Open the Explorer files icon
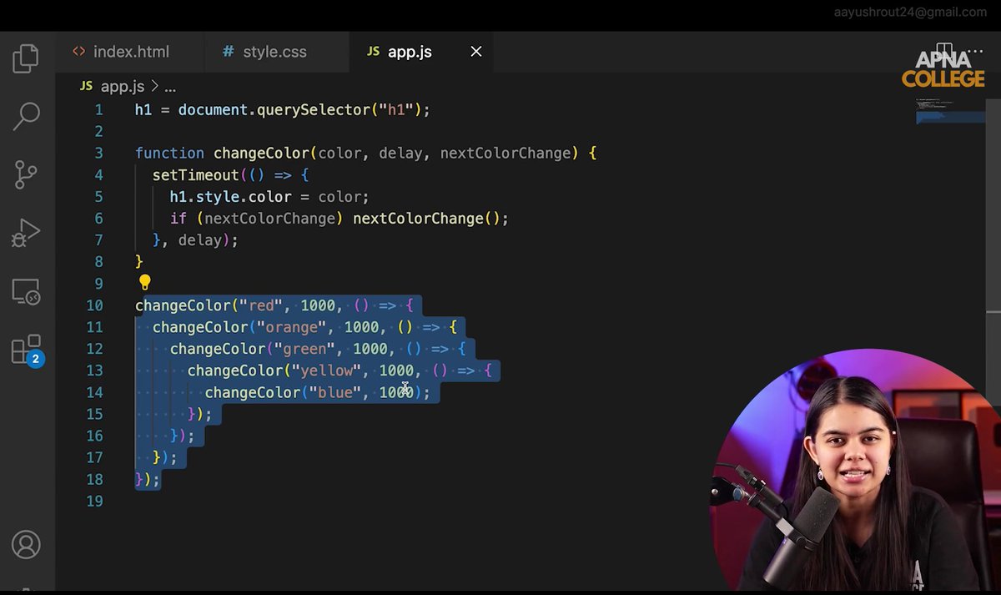 26,58
